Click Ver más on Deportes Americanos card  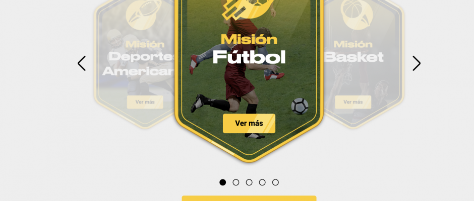(145, 102)
